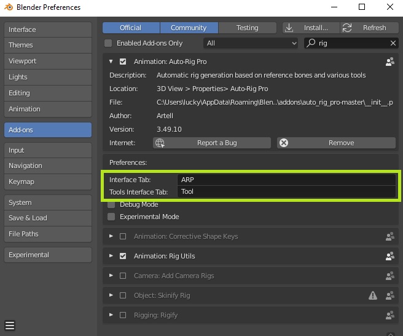
Task: Expand Corrective Shape Keys details
Action: point(111,236)
